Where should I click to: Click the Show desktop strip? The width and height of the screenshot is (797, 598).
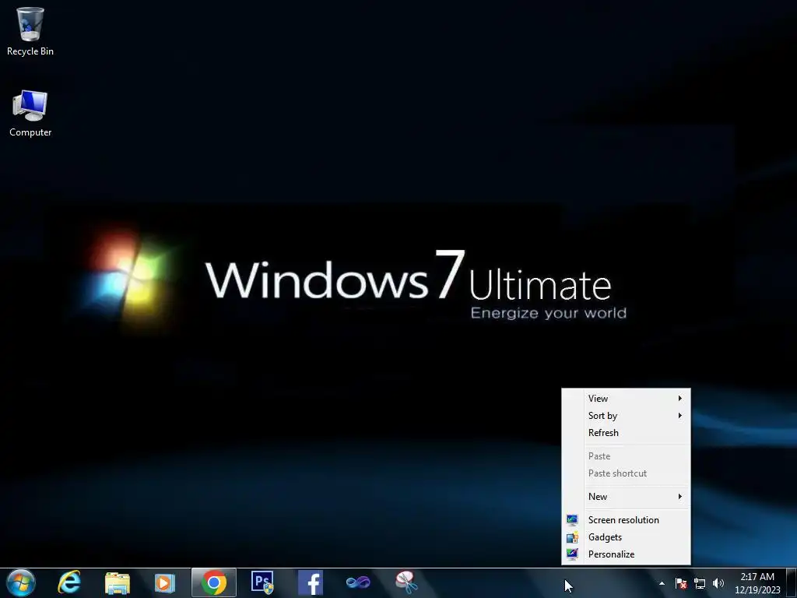pyautogui.click(x=792, y=583)
